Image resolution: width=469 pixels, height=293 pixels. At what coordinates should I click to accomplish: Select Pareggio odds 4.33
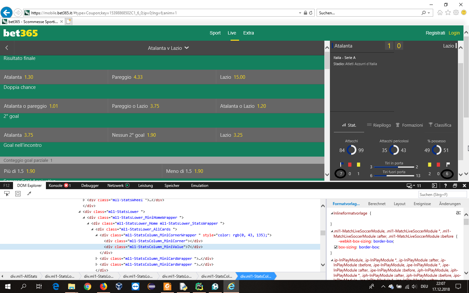point(162,77)
